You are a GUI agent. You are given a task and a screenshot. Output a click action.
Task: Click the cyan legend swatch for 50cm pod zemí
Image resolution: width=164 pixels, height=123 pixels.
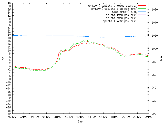[142, 18]
